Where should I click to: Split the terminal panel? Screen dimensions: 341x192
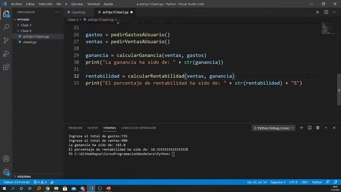[x=310, y=128]
